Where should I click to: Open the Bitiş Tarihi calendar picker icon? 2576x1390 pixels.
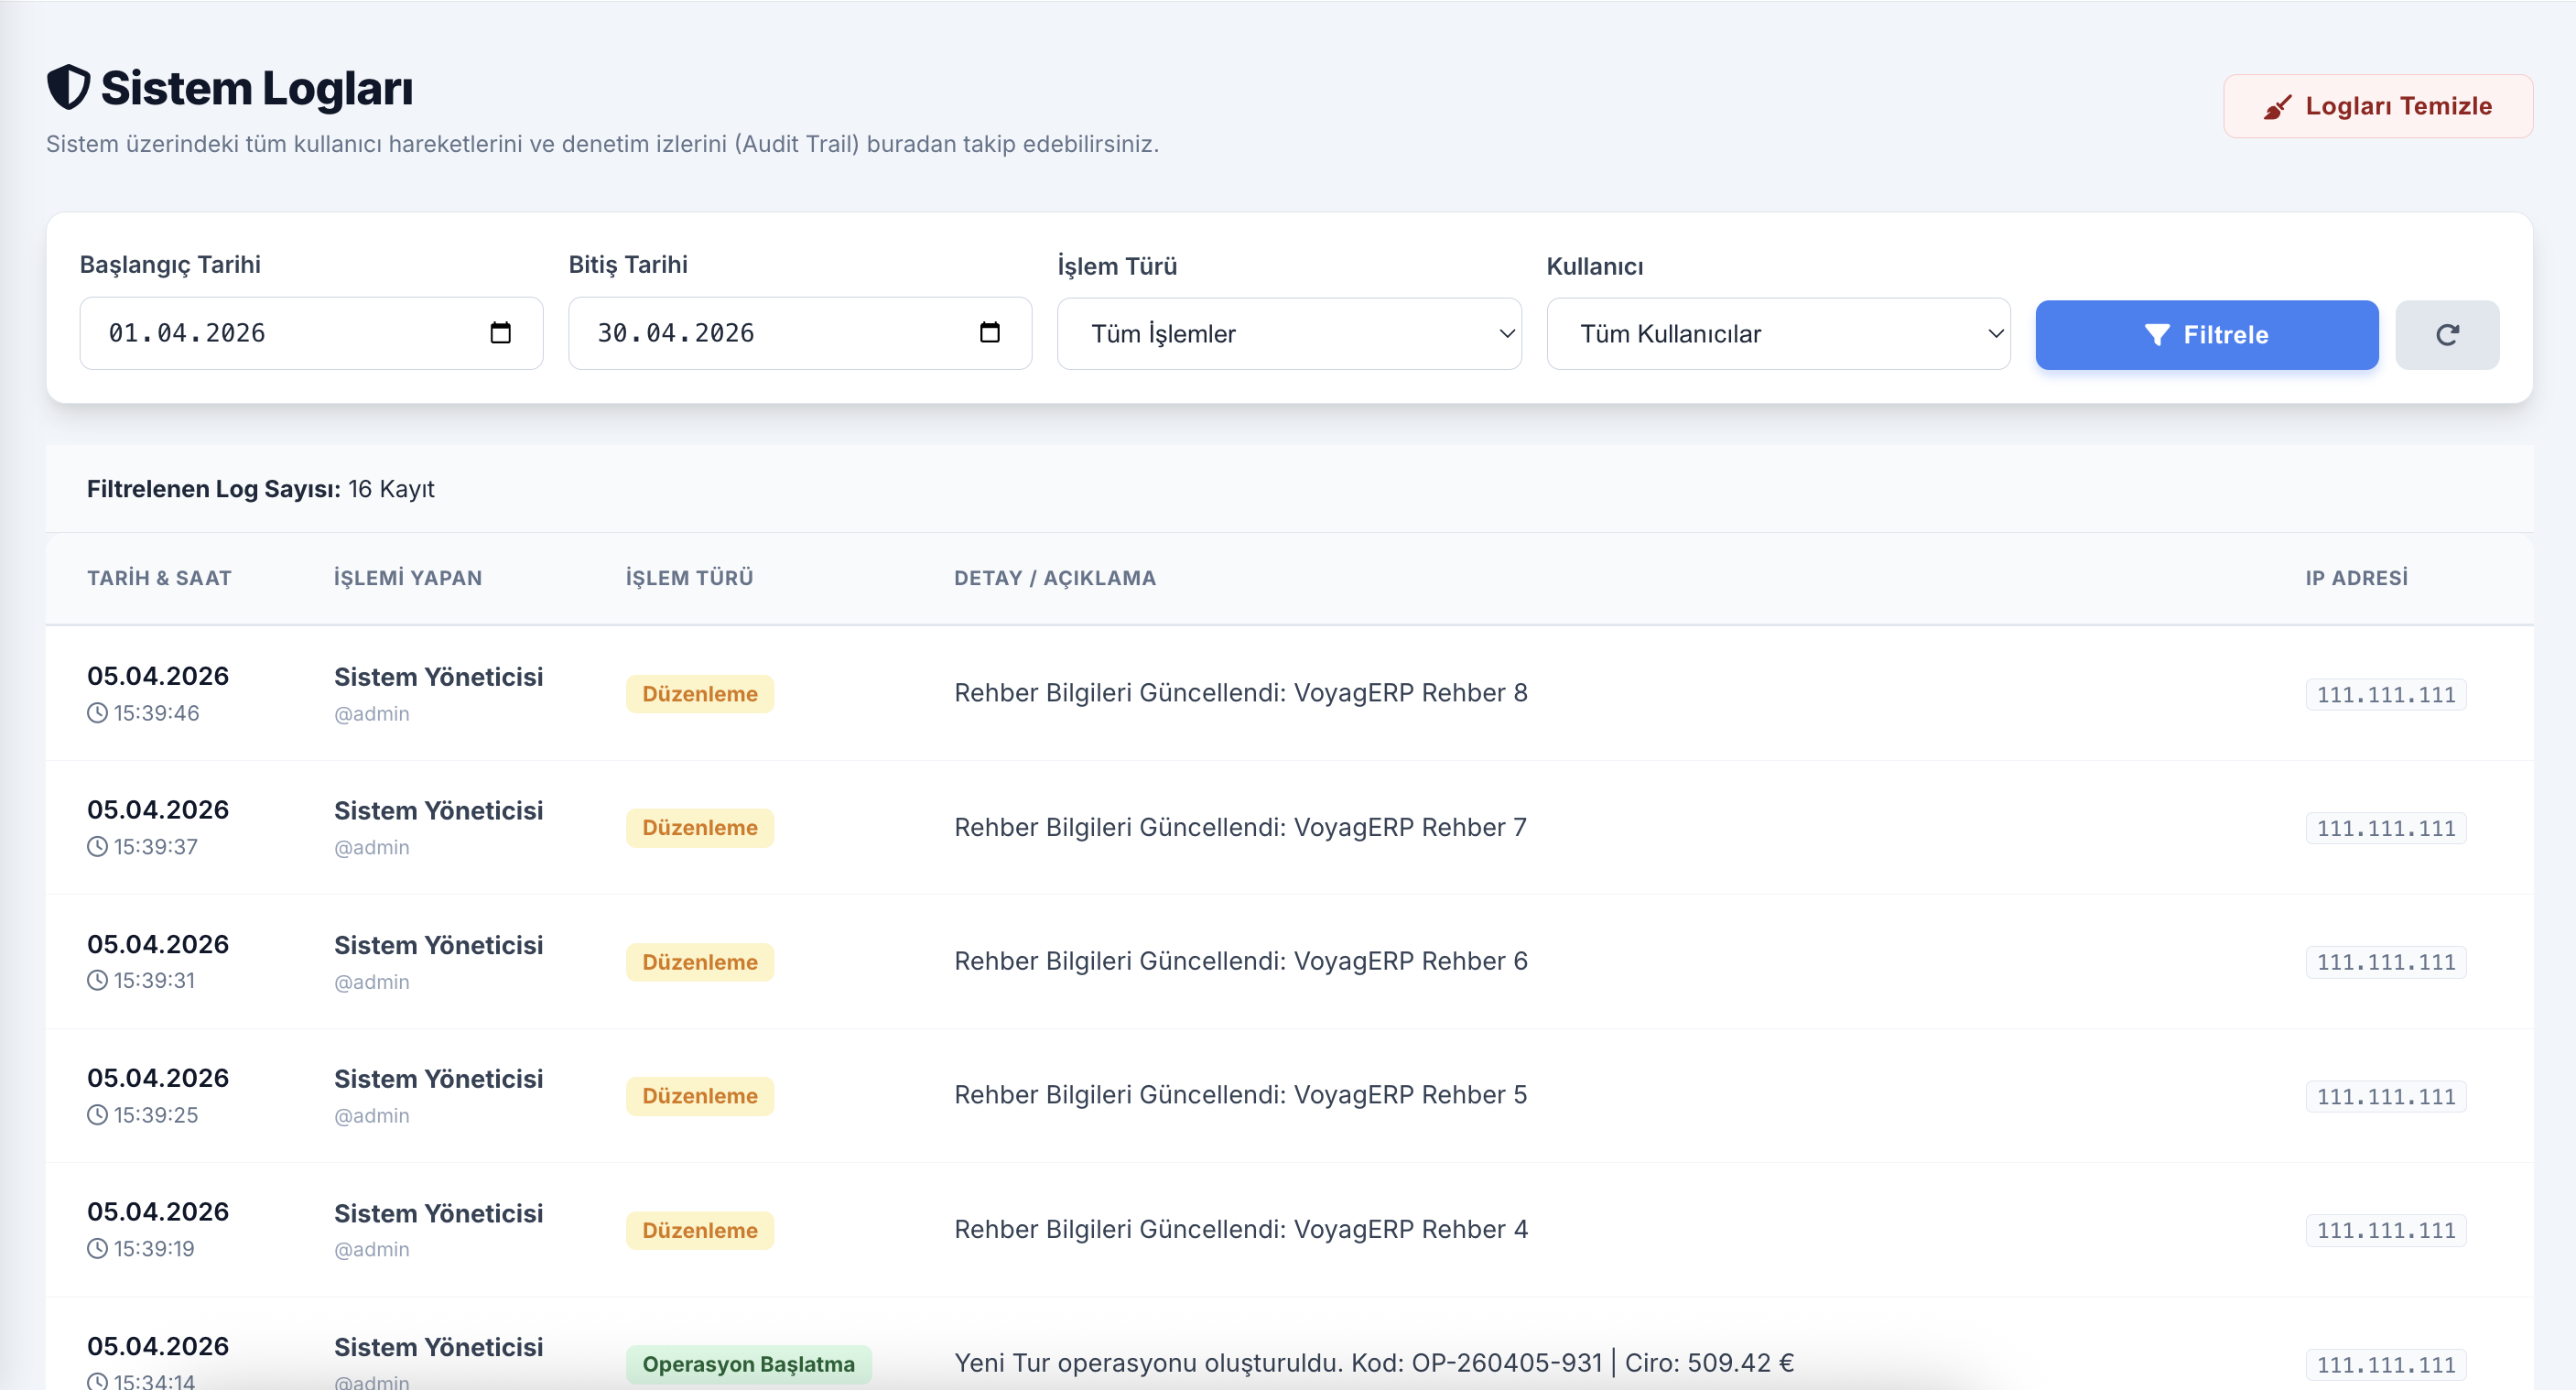[x=989, y=333]
